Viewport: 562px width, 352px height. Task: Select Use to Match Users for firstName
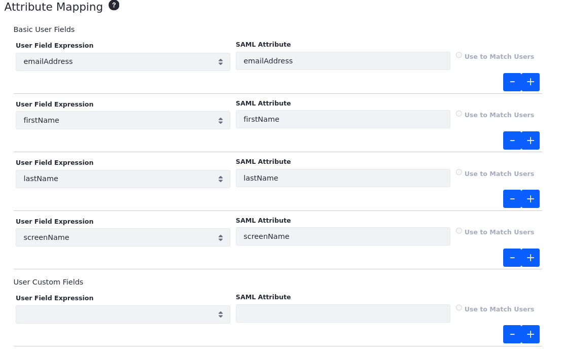(x=459, y=114)
